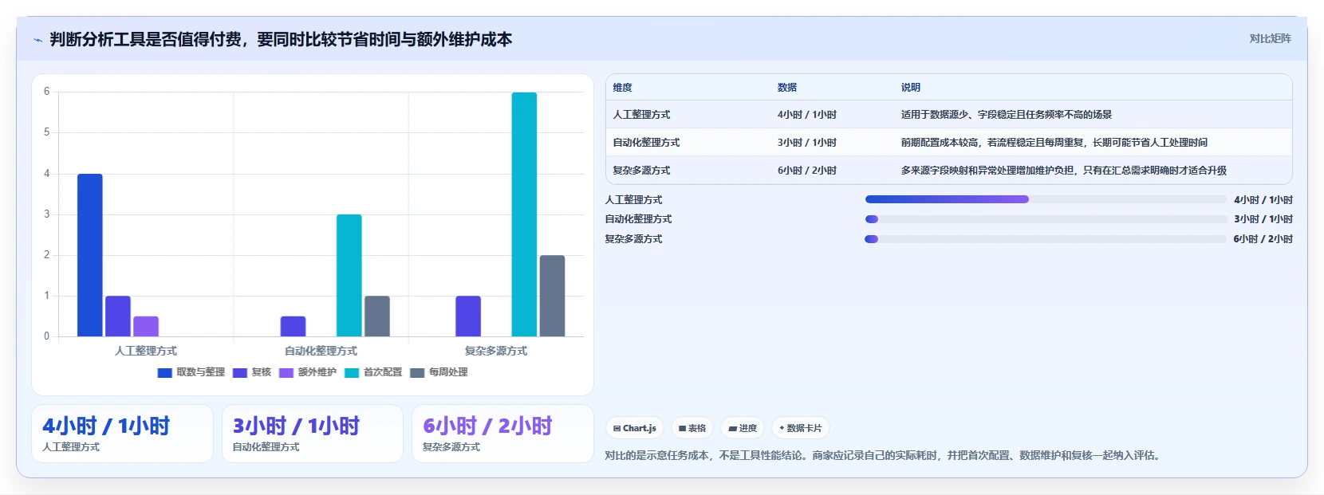Screen dimensions: 1324x495
Task: Click the tall 6-hour 首次配置 bar
Action: 524,214
